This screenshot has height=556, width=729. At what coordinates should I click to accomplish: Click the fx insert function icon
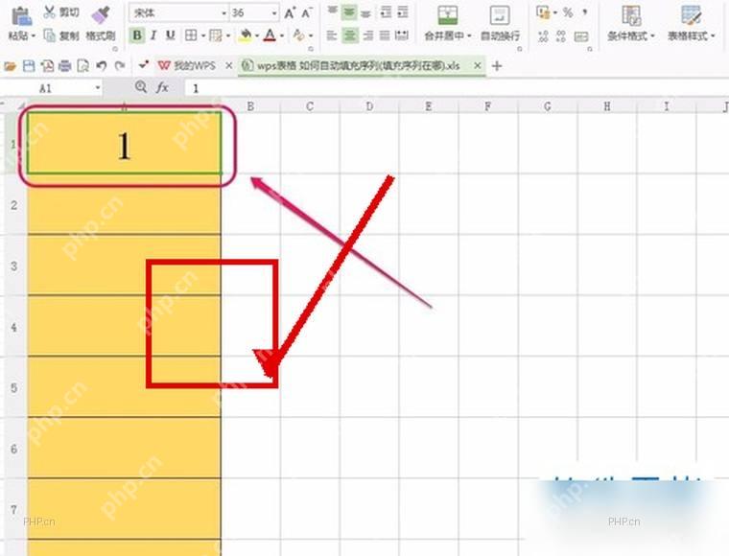pos(162,87)
